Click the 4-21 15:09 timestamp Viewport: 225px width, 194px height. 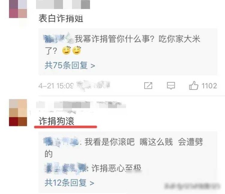tap(56, 86)
